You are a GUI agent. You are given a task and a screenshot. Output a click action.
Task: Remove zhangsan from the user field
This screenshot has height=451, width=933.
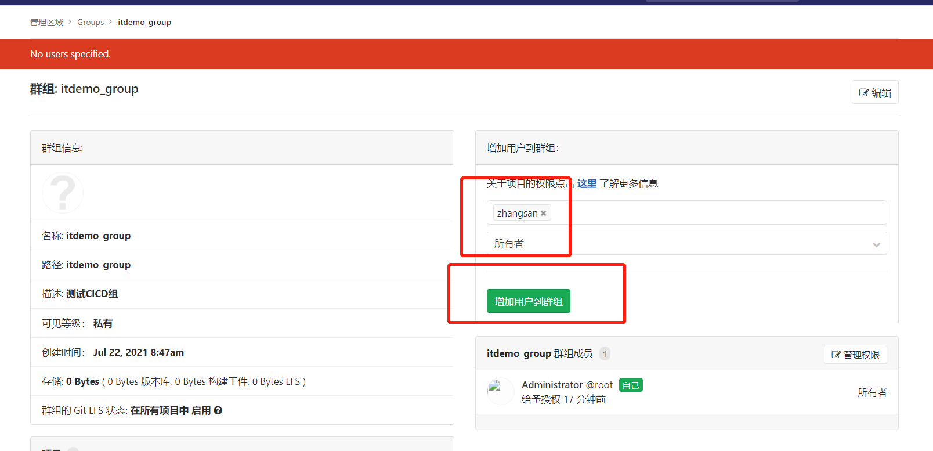544,214
